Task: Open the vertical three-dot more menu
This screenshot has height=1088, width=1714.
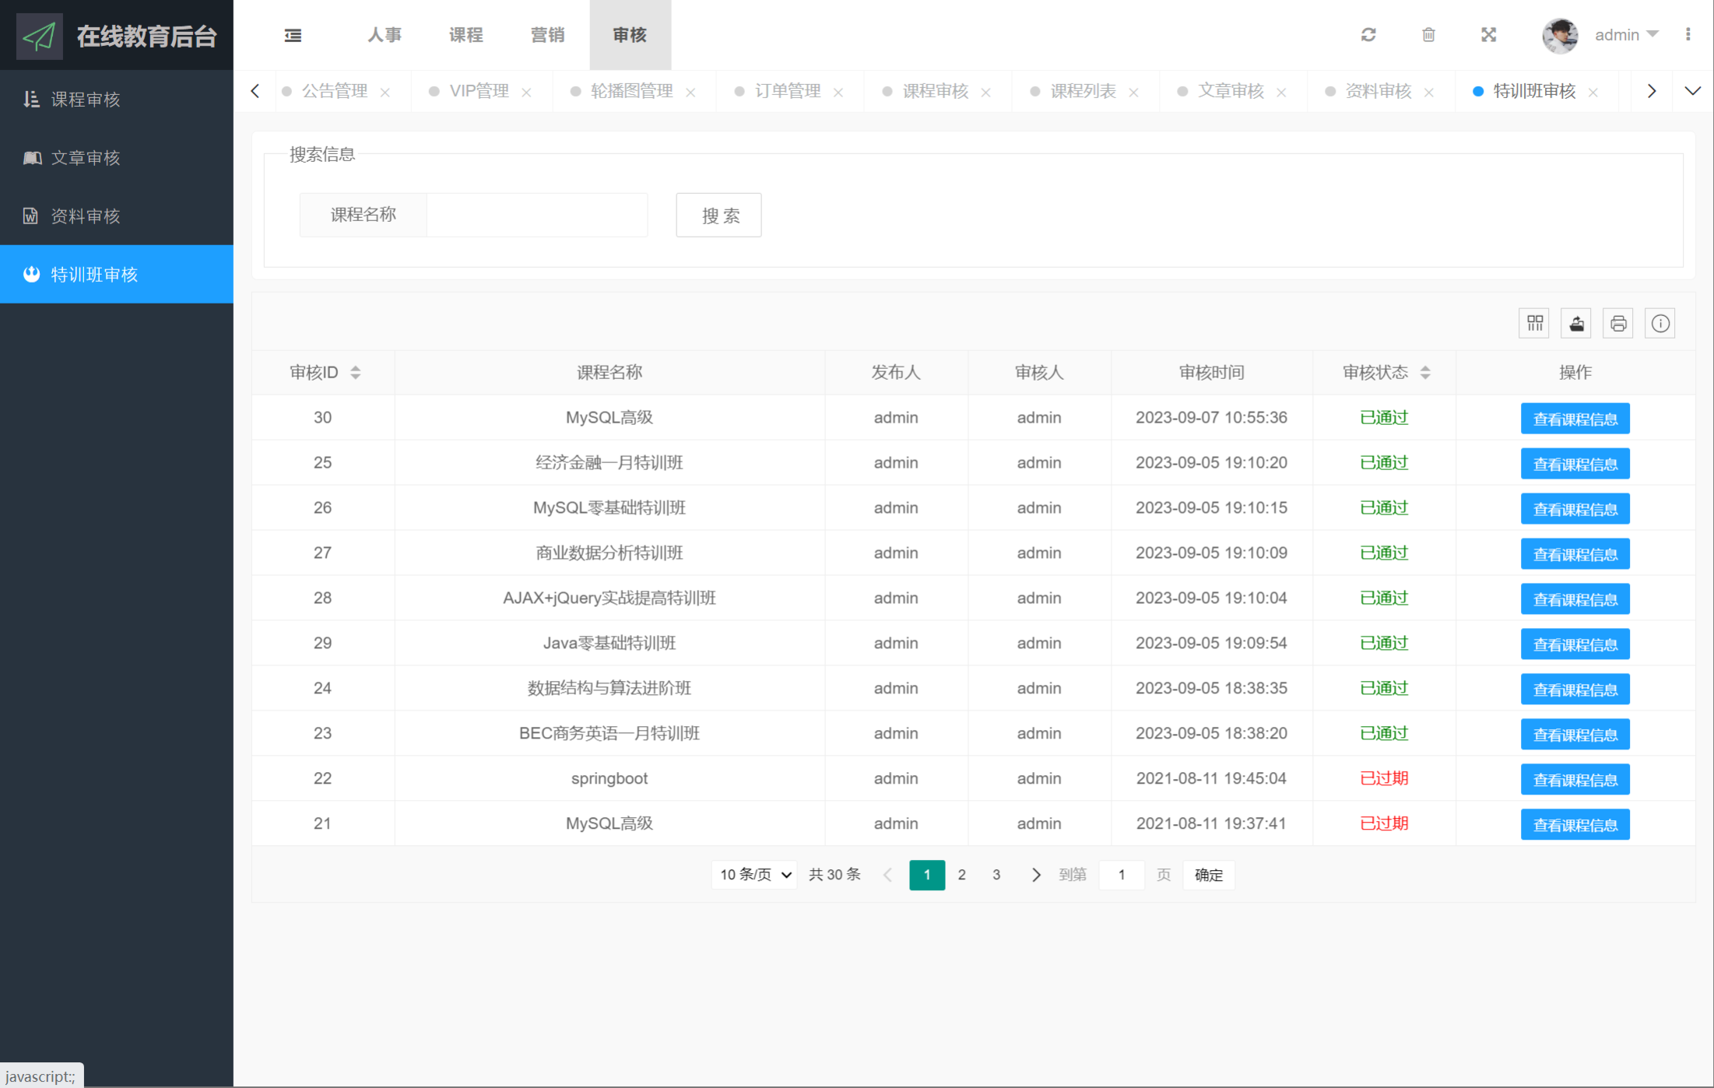Action: pyautogui.click(x=1688, y=35)
